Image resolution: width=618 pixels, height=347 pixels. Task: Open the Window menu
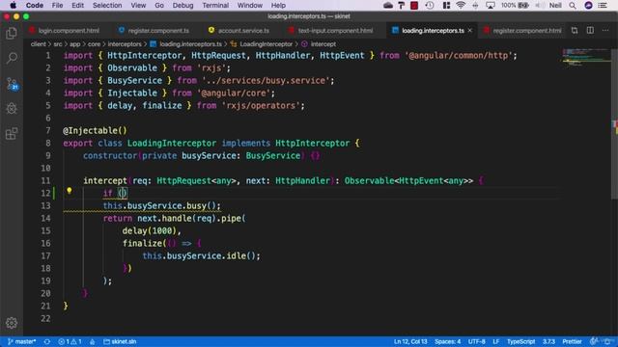click(x=249, y=5)
